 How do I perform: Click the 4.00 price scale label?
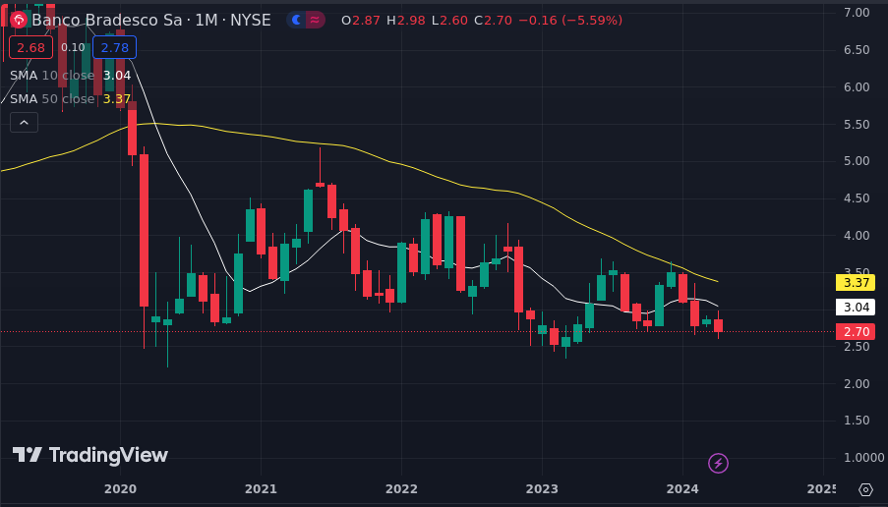click(857, 235)
